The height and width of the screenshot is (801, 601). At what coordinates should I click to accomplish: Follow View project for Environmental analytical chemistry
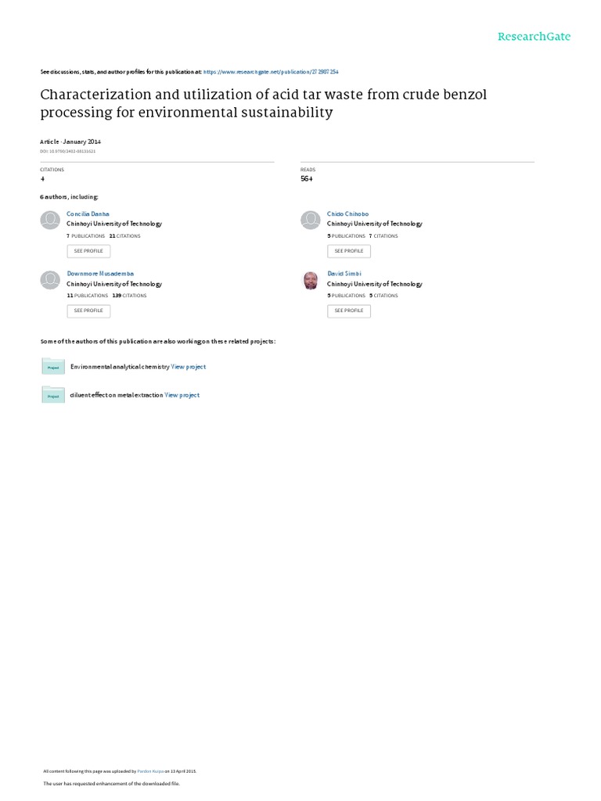tap(189, 366)
